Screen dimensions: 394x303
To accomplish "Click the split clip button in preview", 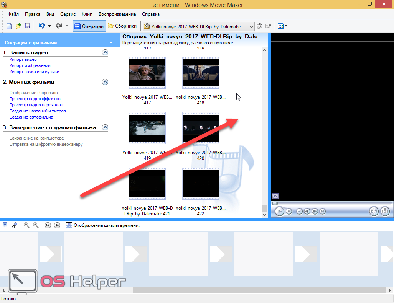I will pyautogui.click(x=374, y=211).
